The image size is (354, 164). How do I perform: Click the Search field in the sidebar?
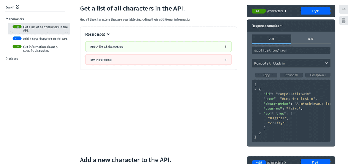pyautogui.click(x=35, y=7)
